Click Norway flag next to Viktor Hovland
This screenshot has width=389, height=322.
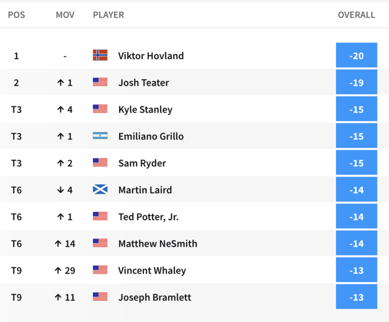(100, 55)
